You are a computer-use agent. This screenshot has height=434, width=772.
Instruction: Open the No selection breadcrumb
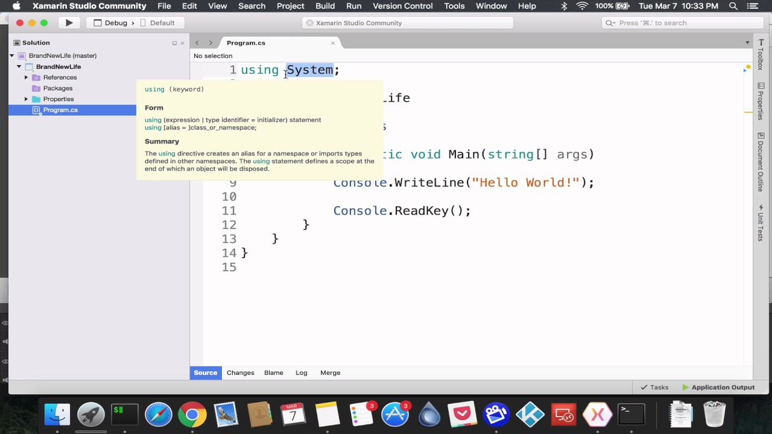pos(213,55)
